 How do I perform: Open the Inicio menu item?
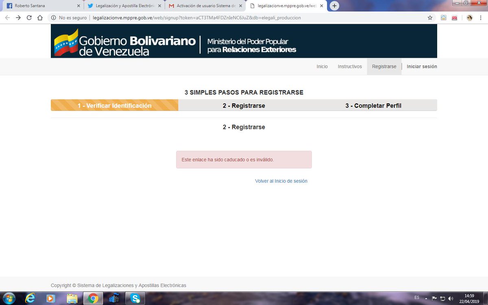(x=322, y=67)
